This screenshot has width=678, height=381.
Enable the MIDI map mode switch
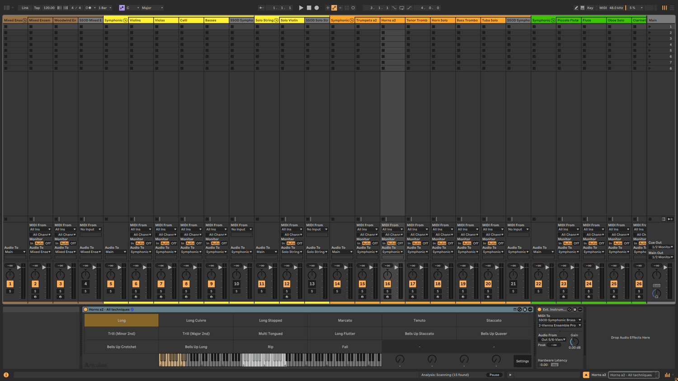603,8
